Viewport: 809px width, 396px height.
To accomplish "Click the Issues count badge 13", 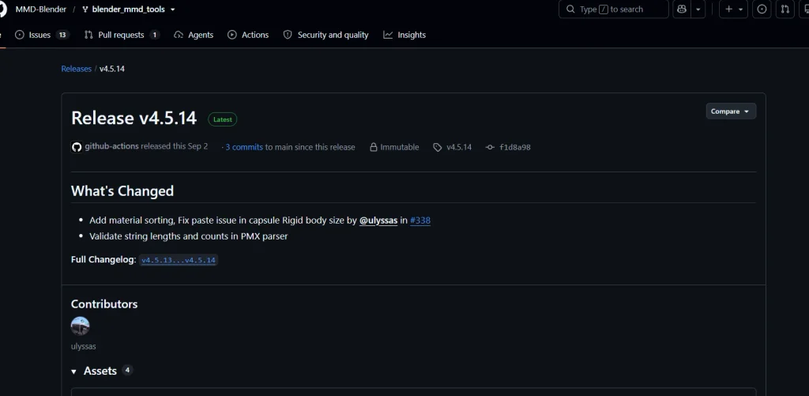I will tap(62, 35).
